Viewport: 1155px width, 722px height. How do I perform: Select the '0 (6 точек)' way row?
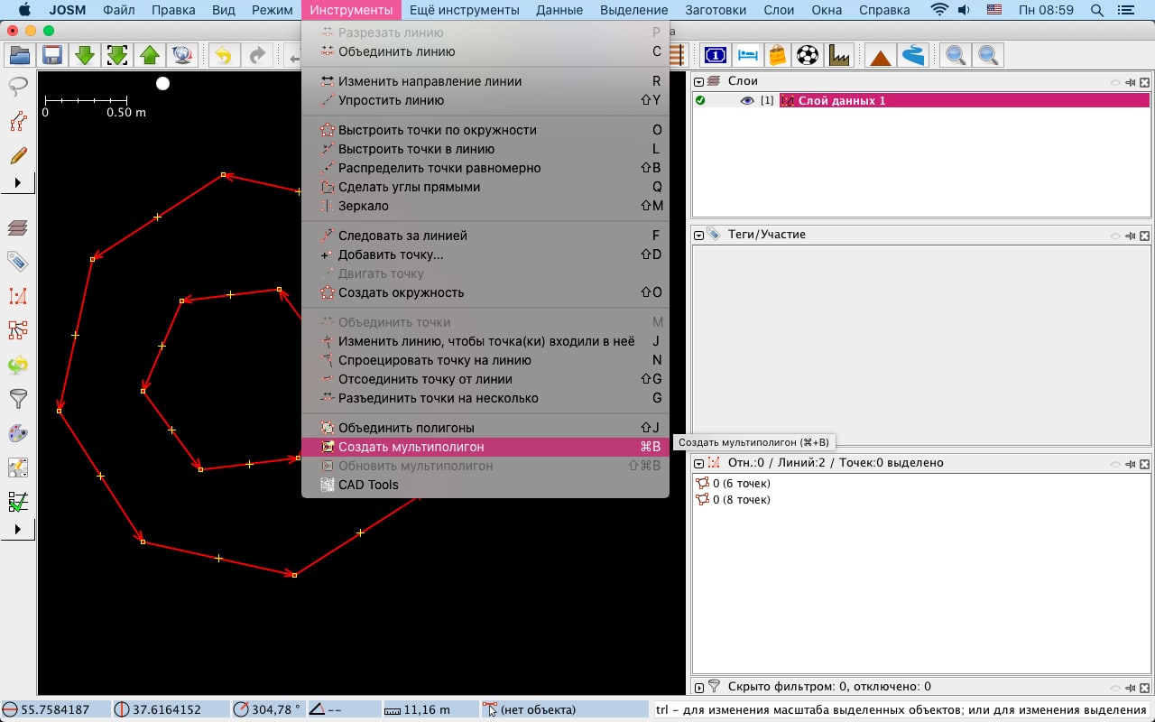(922, 484)
